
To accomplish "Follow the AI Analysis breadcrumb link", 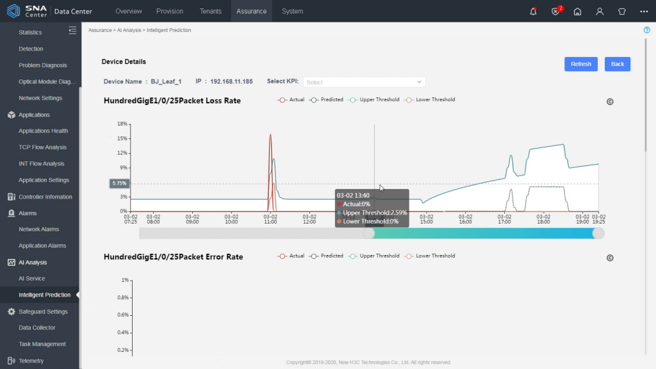I will point(129,30).
